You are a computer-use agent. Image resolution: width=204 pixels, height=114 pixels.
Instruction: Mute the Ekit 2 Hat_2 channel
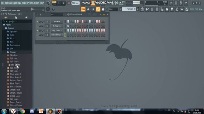pyautogui.click(x=37, y=30)
